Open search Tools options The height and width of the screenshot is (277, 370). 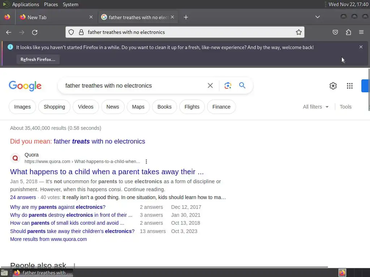tap(345, 107)
